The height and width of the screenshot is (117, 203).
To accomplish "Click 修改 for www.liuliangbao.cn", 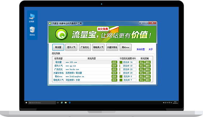I will point(114,77).
